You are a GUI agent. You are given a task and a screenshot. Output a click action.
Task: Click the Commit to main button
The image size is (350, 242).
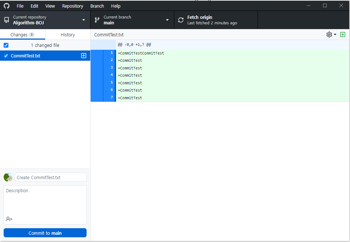(45, 233)
